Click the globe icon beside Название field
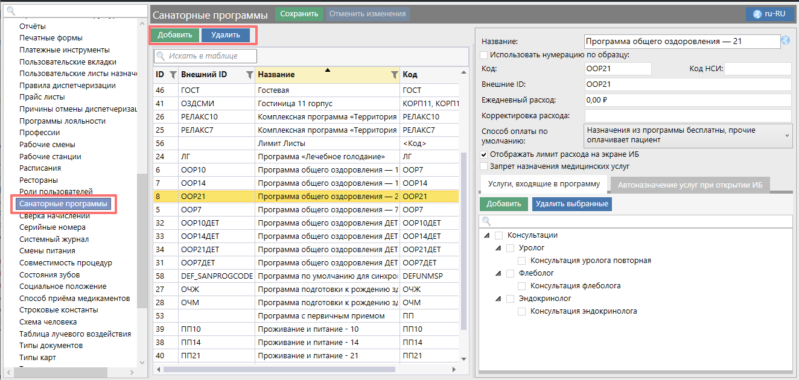Viewport: 799px width, 380px height. click(785, 41)
